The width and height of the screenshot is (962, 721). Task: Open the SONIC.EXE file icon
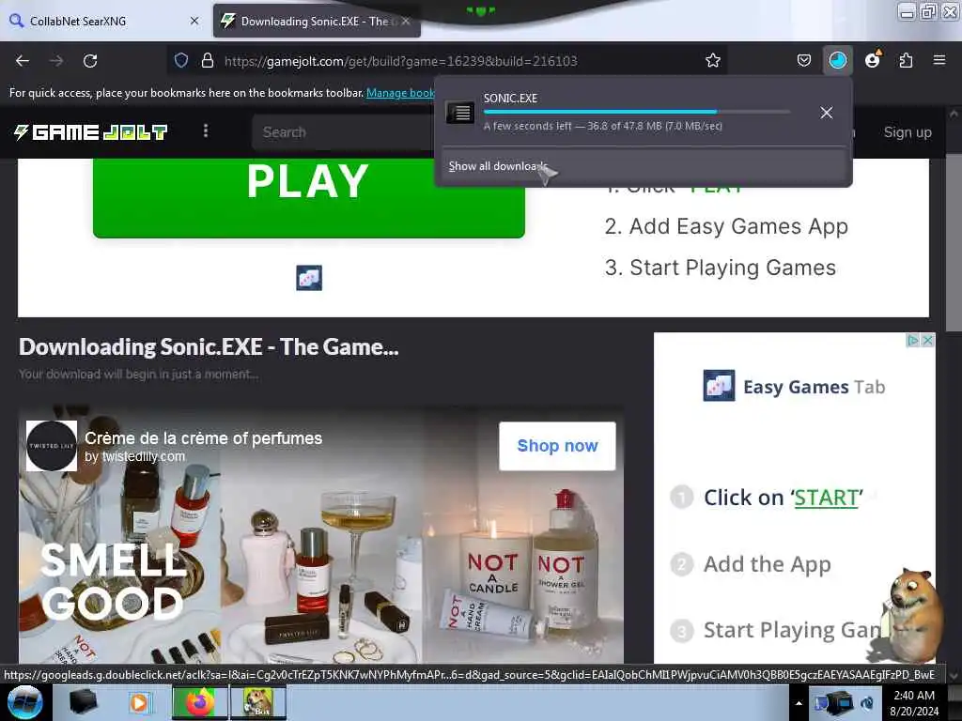(x=460, y=113)
